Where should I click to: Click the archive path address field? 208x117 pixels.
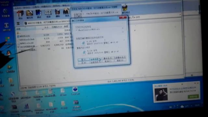47,22
